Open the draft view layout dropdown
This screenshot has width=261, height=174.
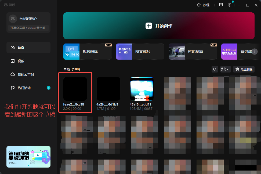(225, 69)
